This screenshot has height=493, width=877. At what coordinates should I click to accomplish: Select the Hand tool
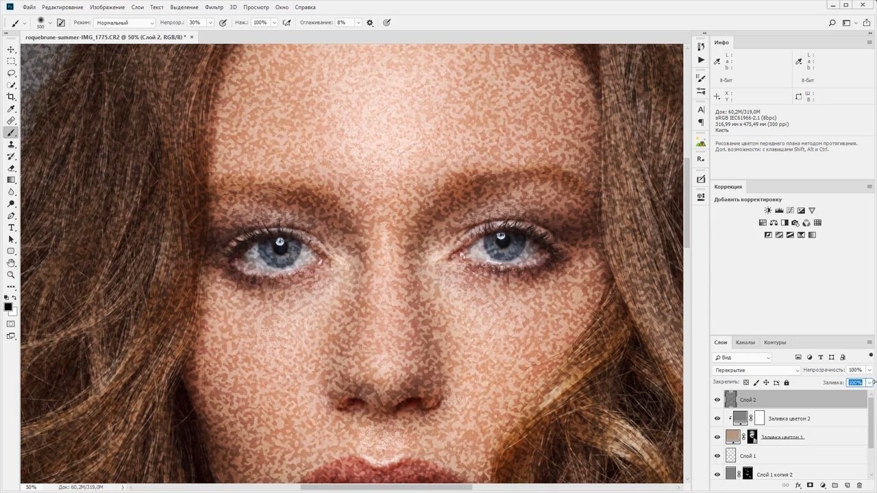[11, 262]
